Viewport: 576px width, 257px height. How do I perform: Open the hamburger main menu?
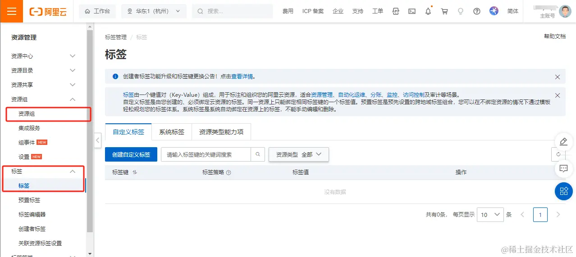point(11,11)
